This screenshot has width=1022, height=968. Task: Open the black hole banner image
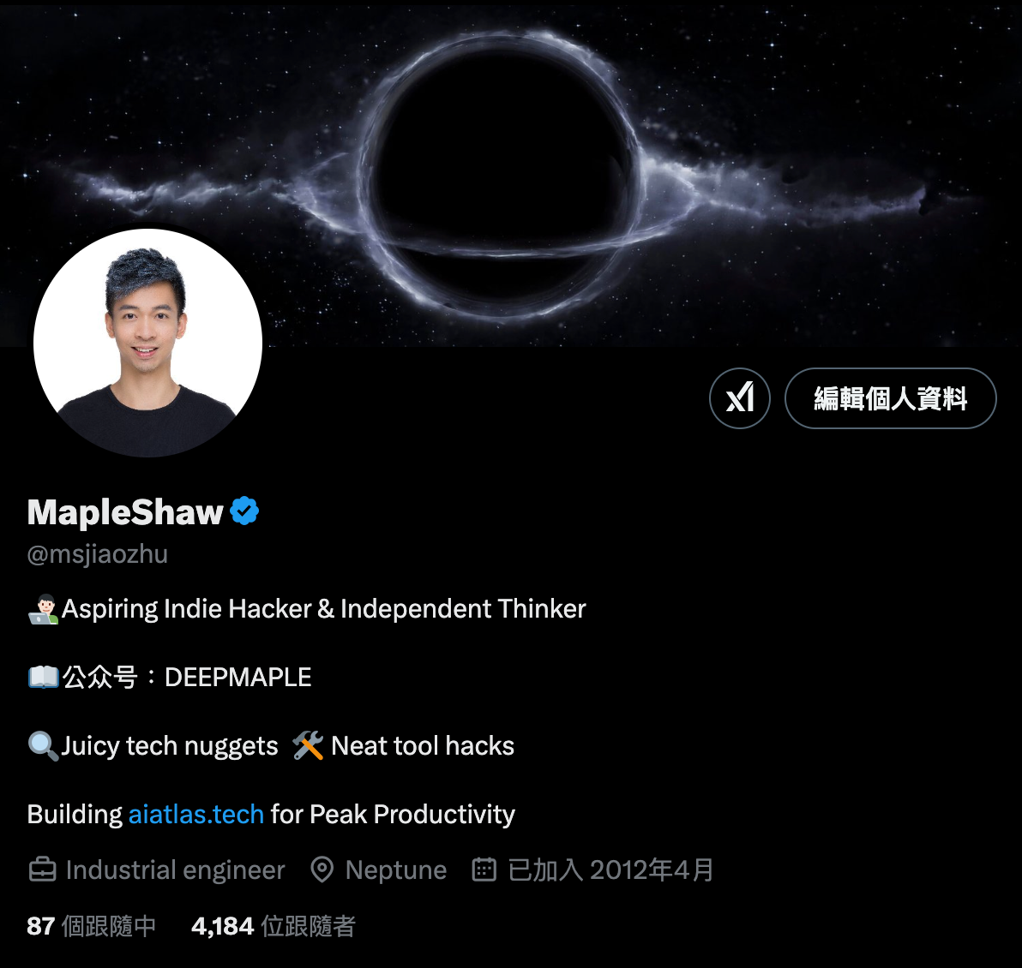coord(511,173)
